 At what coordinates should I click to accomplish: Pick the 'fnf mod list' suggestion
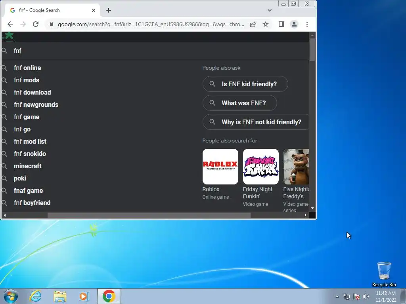pyautogui.click(x=30, y=142)
